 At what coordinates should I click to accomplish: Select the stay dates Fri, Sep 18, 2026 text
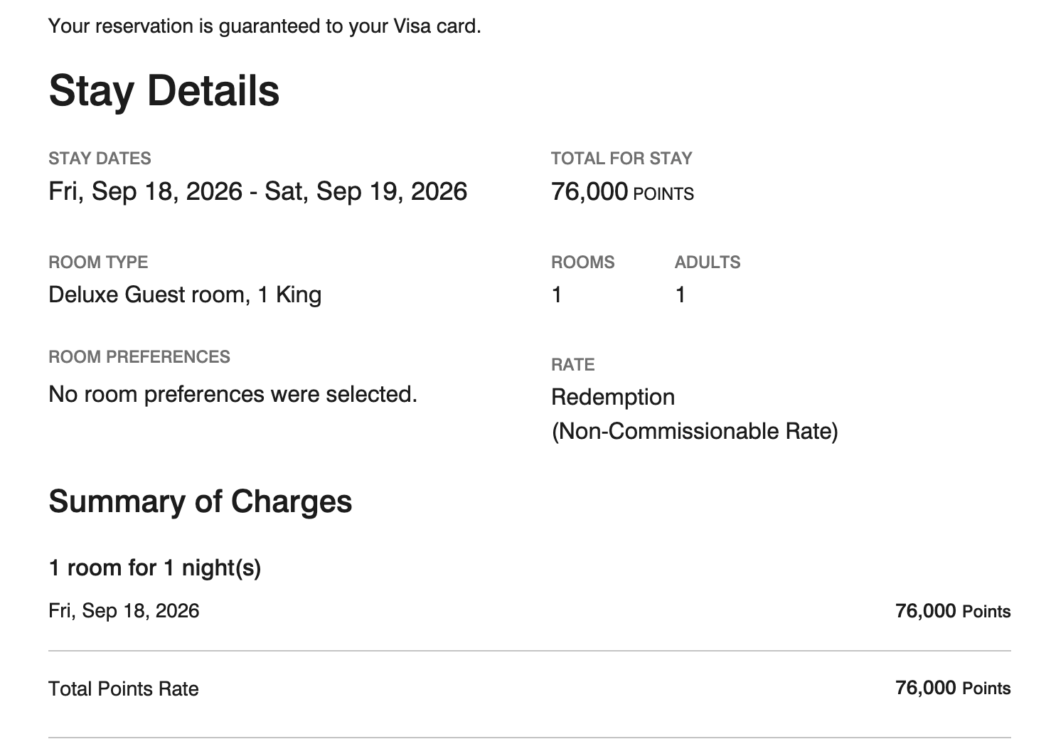click(145, 191)
